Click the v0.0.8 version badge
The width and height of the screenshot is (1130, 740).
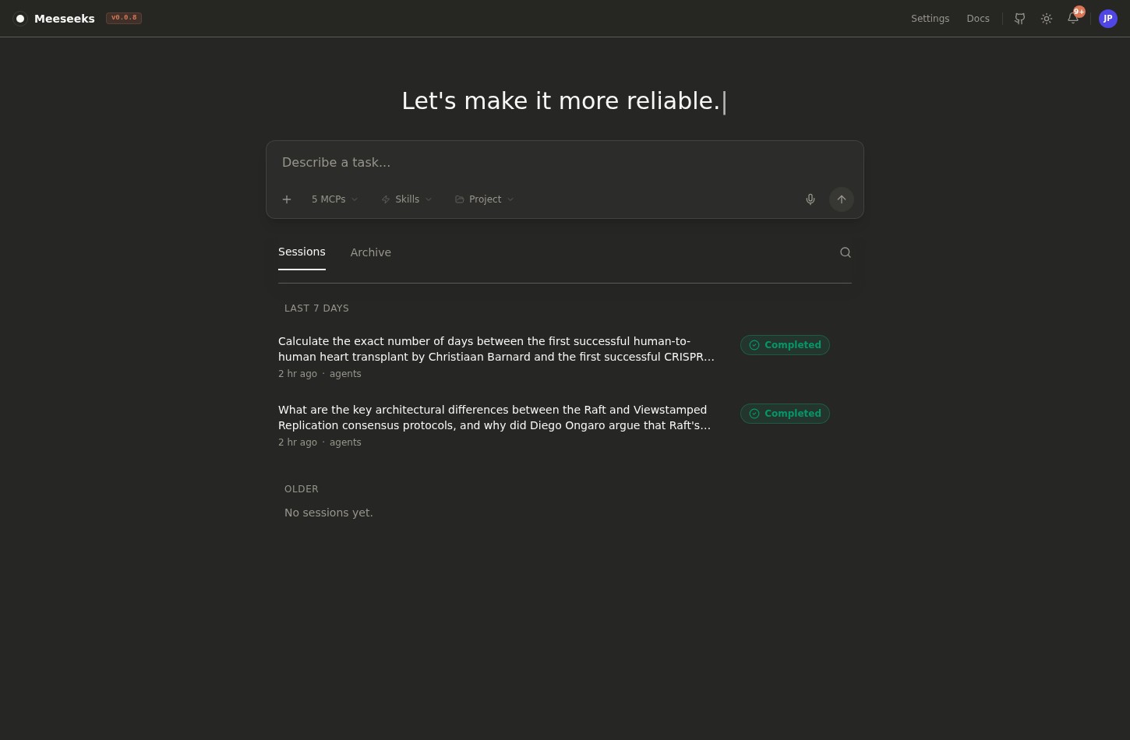click(123, 18)
